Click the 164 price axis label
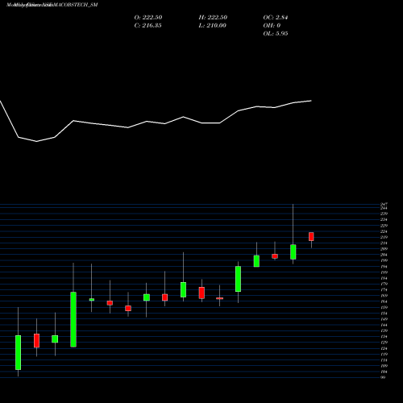This screenshot has width=403, height=403. coord(384,301)
